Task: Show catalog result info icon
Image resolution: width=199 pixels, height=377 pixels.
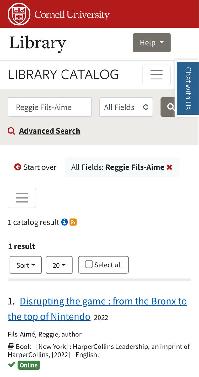Action: [x=64, y=222]
